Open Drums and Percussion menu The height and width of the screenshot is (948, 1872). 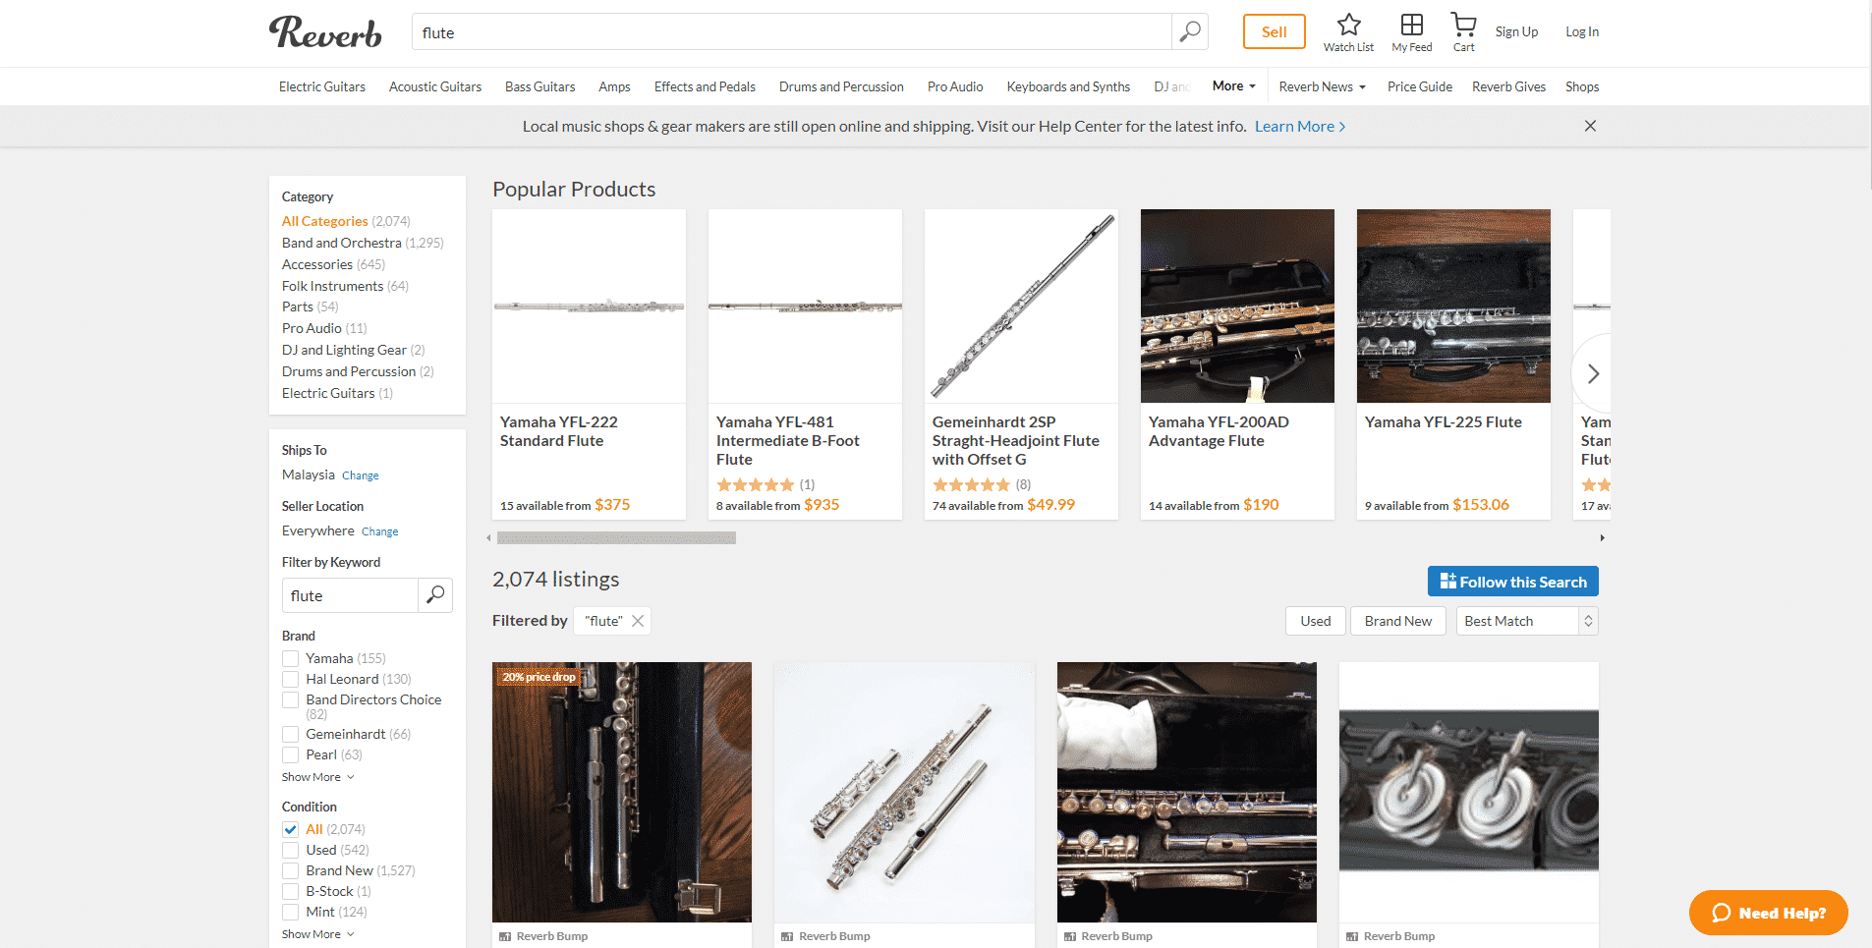(x=841, y=86)
